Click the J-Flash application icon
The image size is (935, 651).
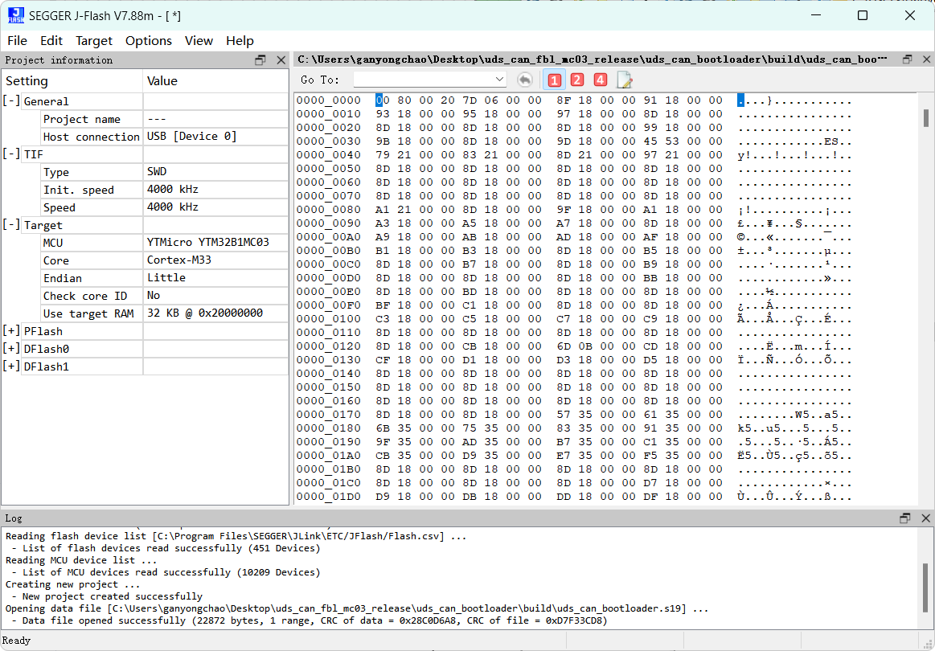click(x=15, y=15)
